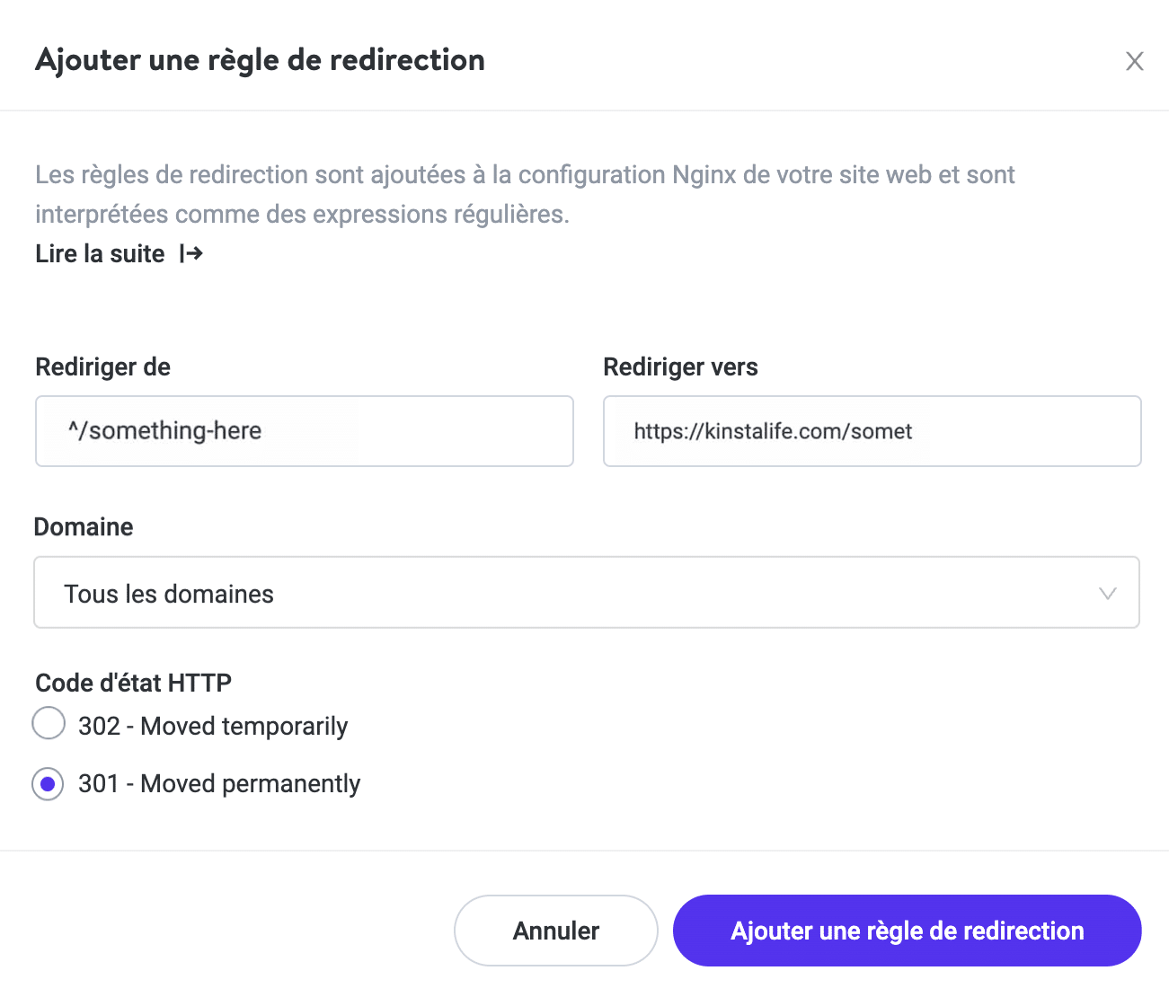The width and height of the screenshot is (1169, 1006).
Task: Click the Rediriger de input field
Action: tap(305, 431)
